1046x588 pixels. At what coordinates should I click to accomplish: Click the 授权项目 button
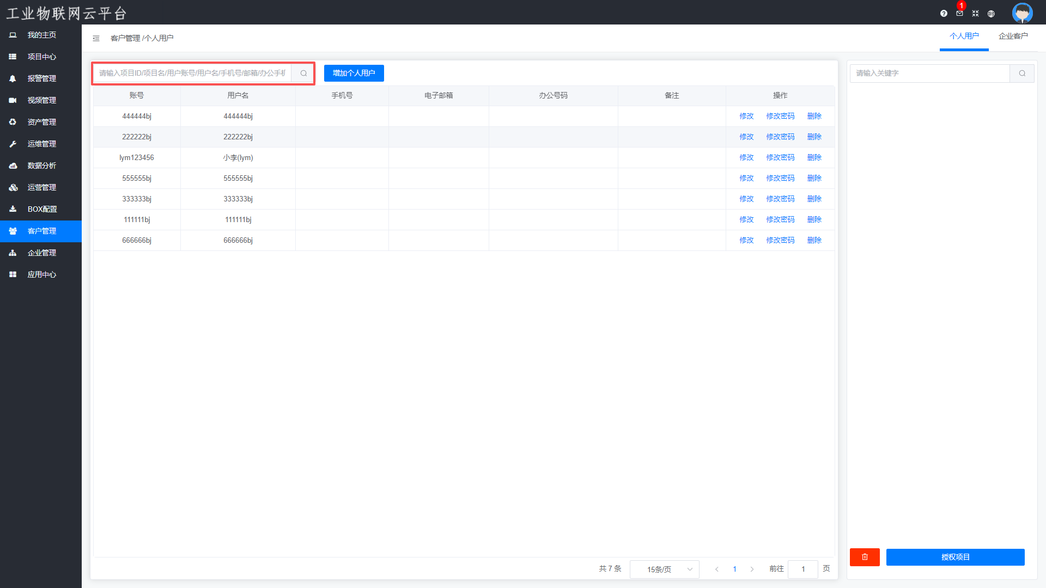(955, 557)
